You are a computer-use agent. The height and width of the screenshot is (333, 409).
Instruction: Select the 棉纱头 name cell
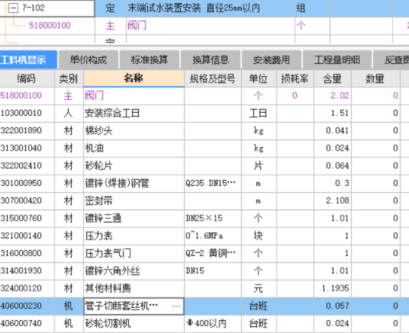(x=134, y=130)
